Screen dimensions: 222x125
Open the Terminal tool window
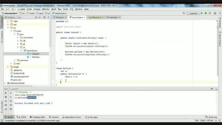[54, 117]
